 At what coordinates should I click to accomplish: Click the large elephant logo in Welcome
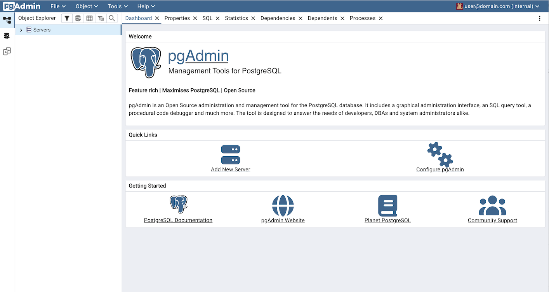click(146, 62)
